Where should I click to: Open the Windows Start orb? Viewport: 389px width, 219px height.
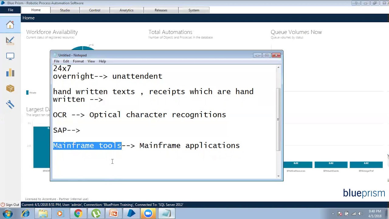coord(7,214)
